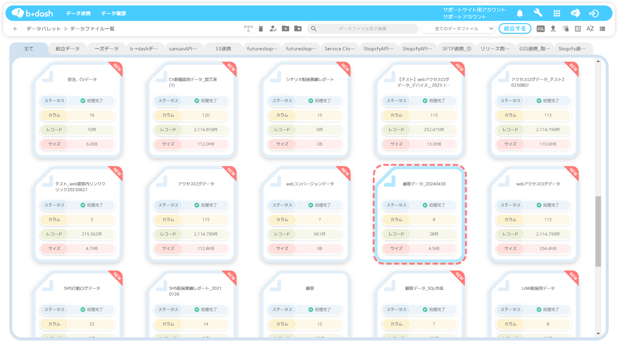
Task: Select the b→dashデ… tab
Action: tap(144, 49)
